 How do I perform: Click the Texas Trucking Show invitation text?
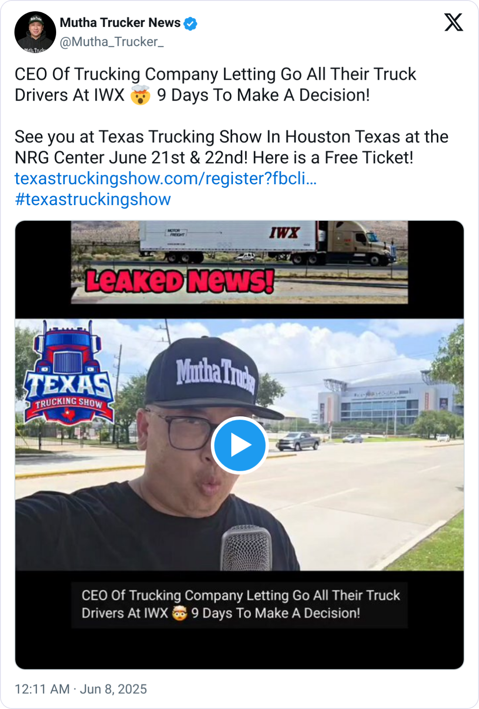pyautogui.click(x=231, y=147)
